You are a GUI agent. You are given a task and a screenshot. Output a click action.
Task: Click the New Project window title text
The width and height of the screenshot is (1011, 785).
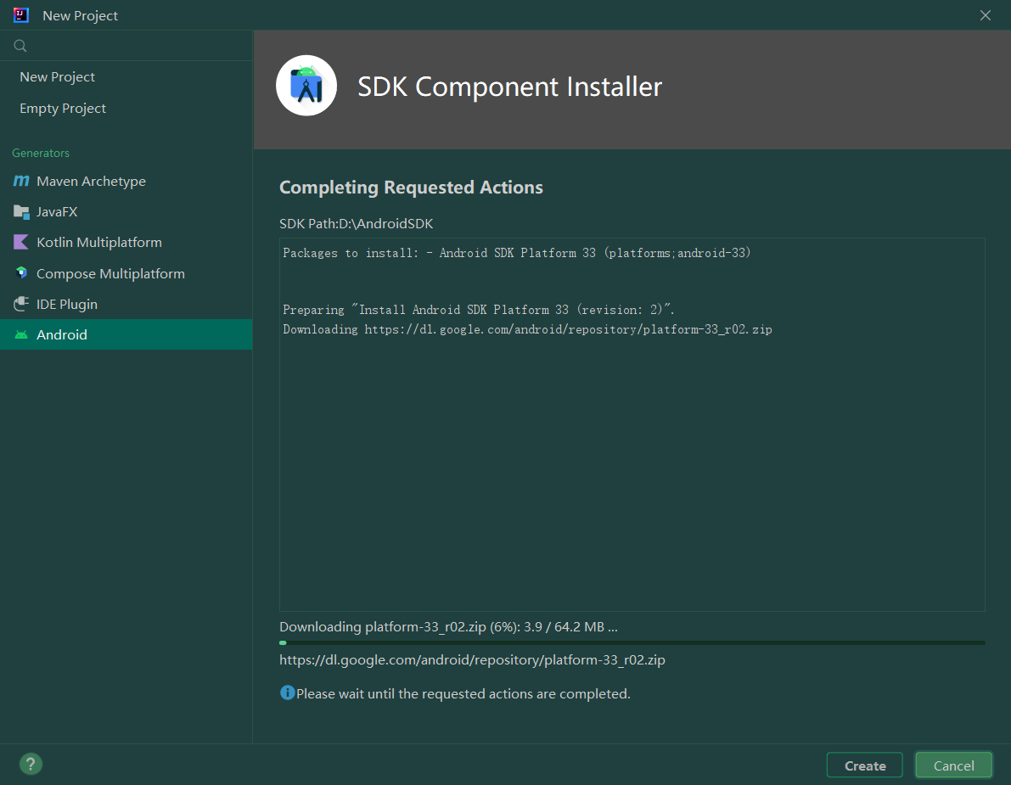coord(80,15)
